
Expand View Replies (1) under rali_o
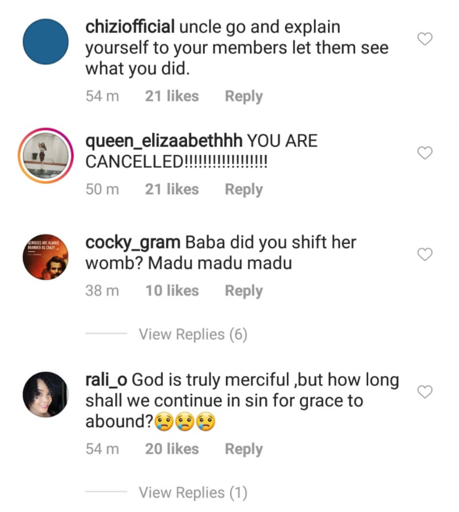(192, 493)
